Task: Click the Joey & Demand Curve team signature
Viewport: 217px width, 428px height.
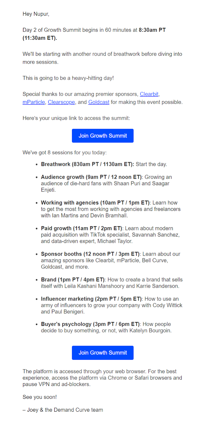Action: point(63,410)
